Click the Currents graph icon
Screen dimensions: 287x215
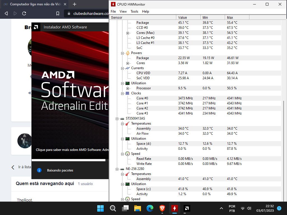click(128, 68)
